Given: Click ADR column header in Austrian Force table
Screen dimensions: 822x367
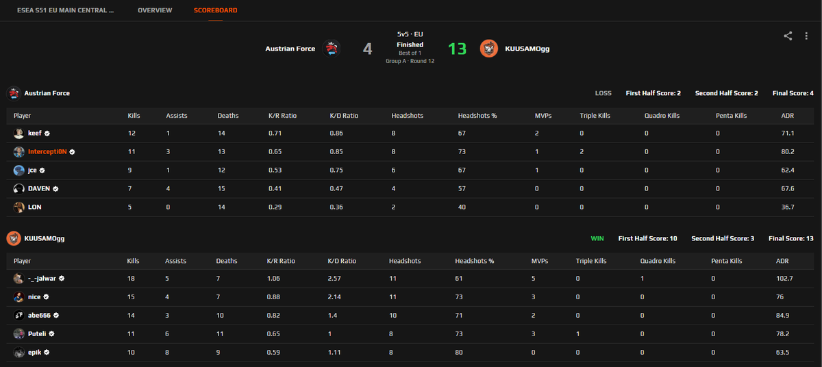Looking at the screenshot, I should (x=788, y=116).
